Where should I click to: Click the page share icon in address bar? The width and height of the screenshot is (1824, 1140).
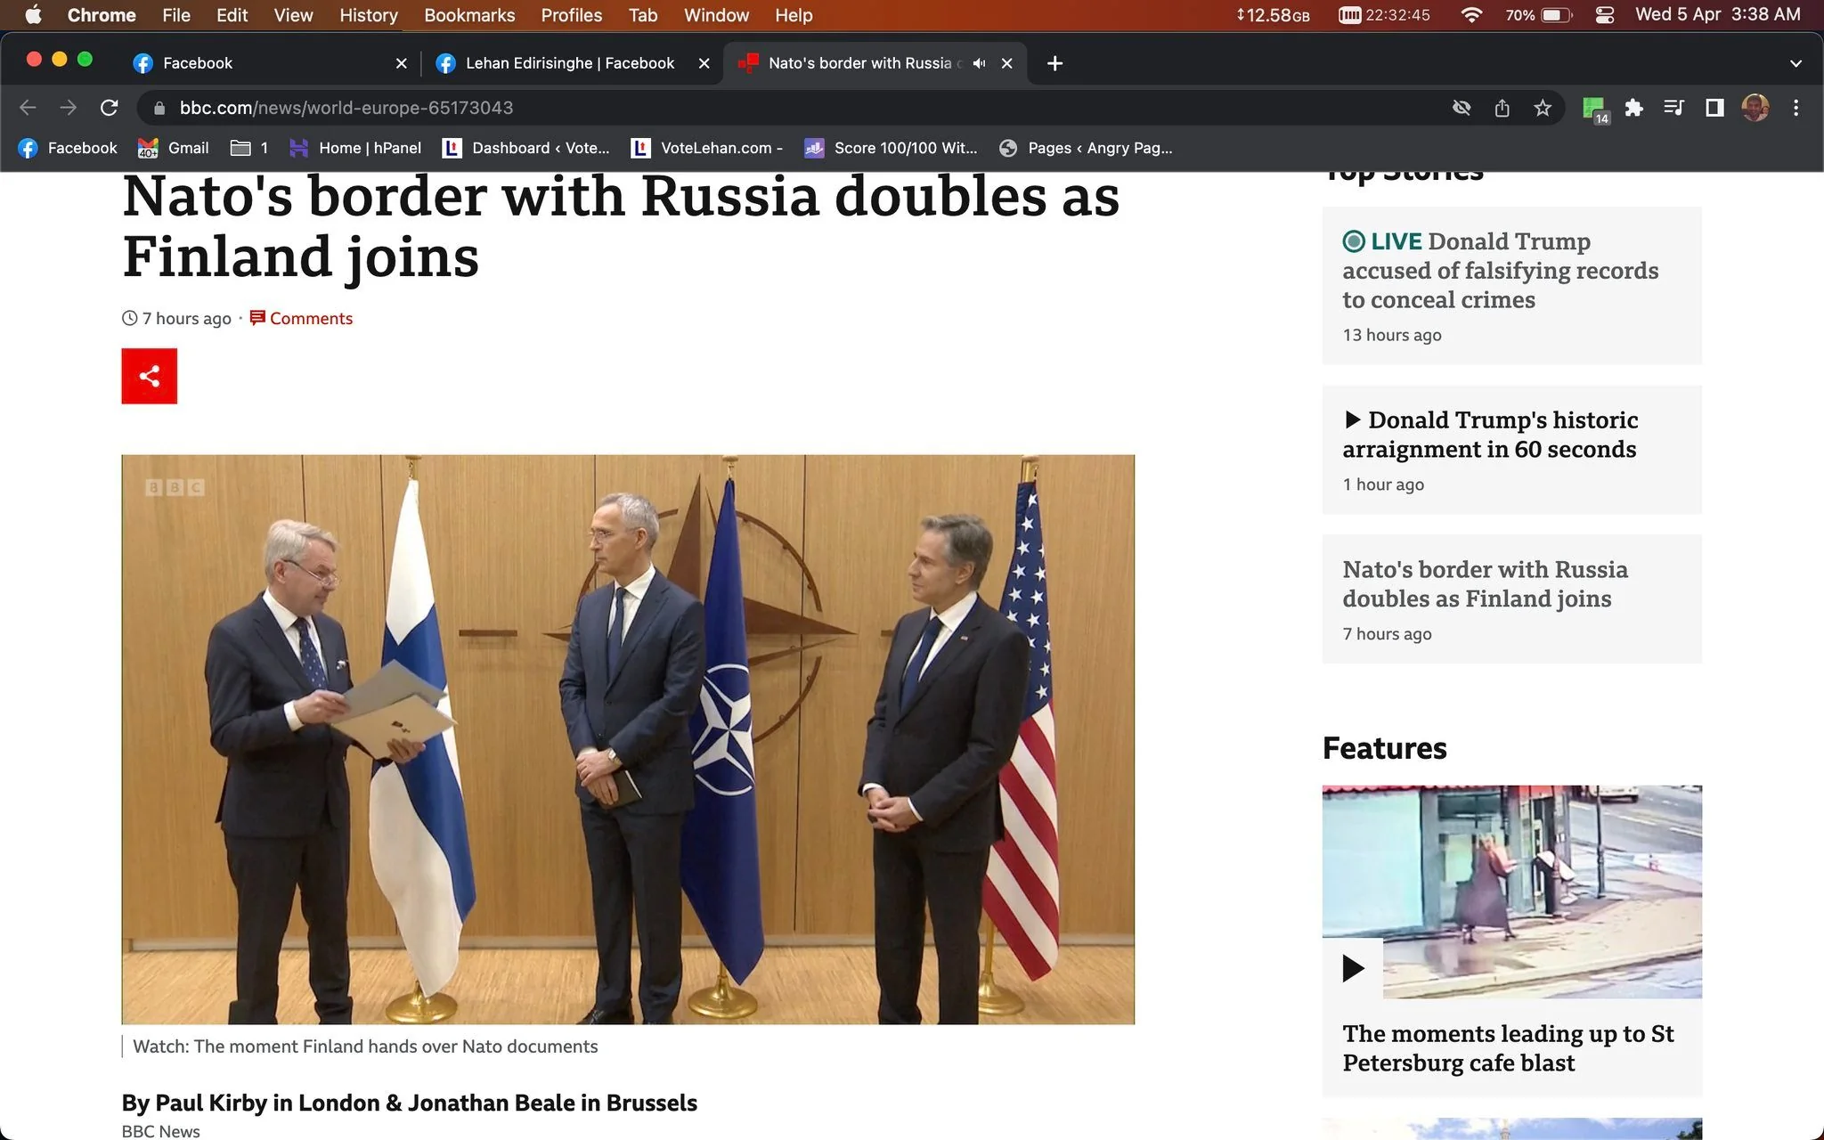[1502, 108]
